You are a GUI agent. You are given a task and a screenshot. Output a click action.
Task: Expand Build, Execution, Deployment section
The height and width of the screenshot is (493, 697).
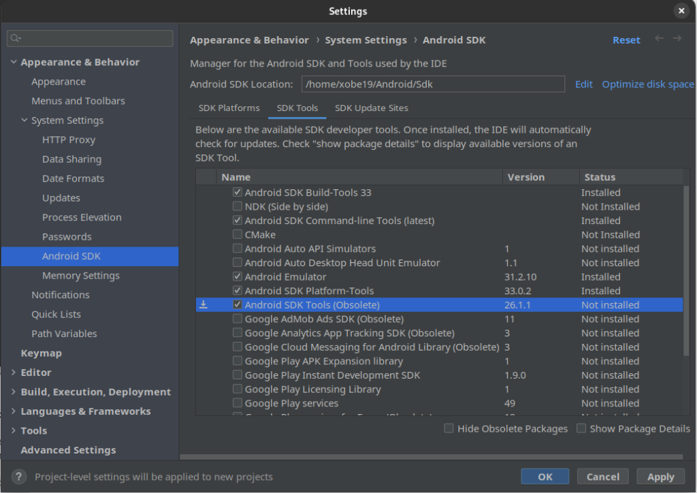14,392
